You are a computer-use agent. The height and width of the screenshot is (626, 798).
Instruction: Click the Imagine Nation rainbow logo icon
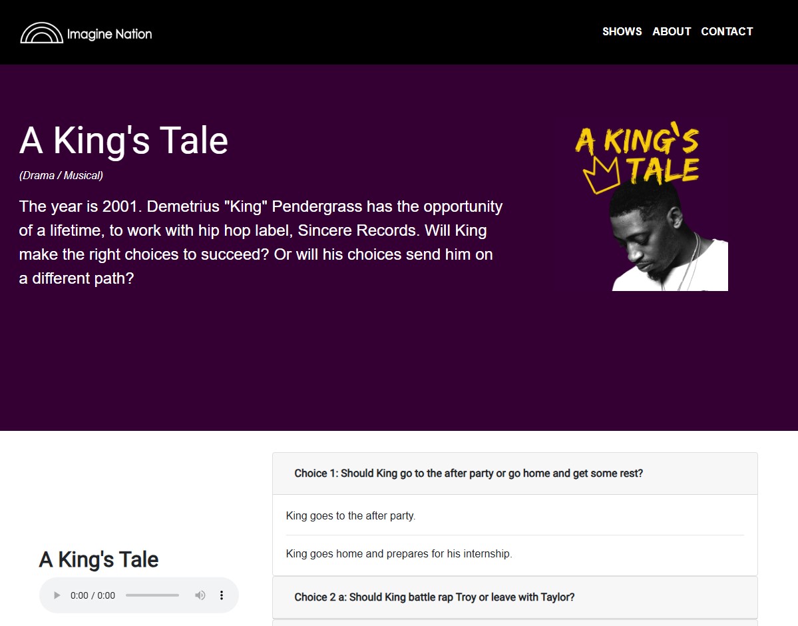[x=41, y=33]
